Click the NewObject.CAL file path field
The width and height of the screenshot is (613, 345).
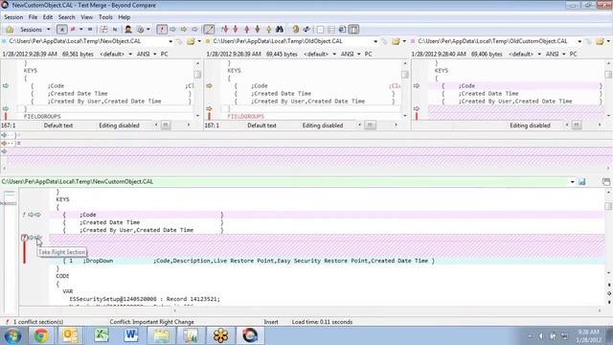[88, 41]
